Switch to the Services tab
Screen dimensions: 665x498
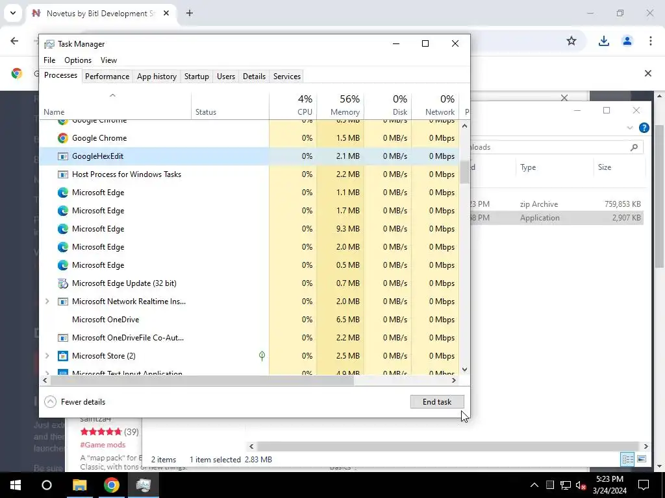pos(286,77)
